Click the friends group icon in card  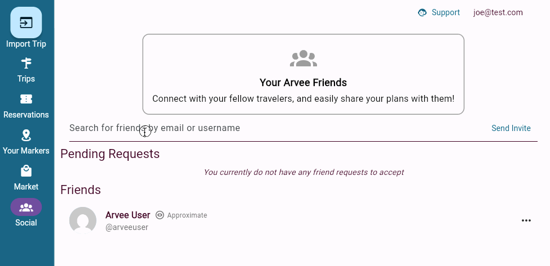tap(303, 58)
